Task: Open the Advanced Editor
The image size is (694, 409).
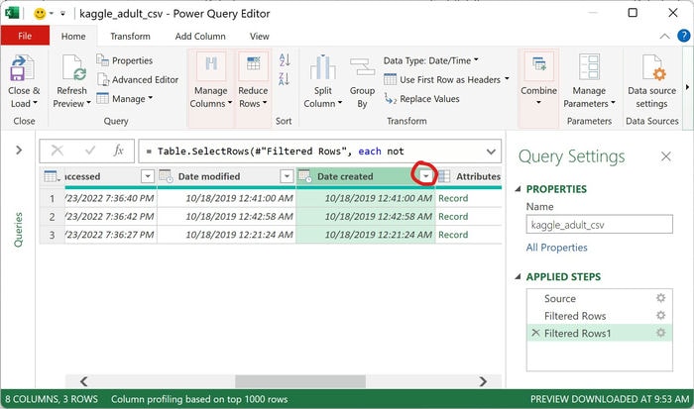Action: 138,79
